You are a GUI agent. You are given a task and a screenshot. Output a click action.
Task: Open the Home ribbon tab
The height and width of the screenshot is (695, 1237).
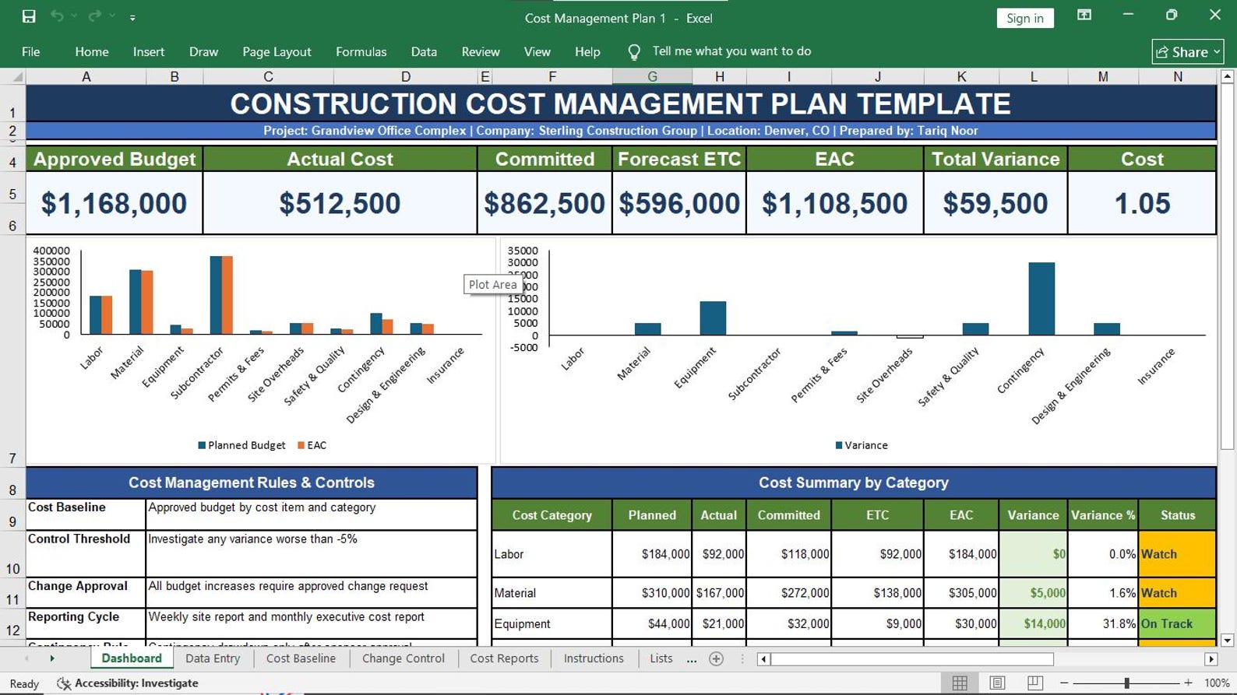(92, 51)
